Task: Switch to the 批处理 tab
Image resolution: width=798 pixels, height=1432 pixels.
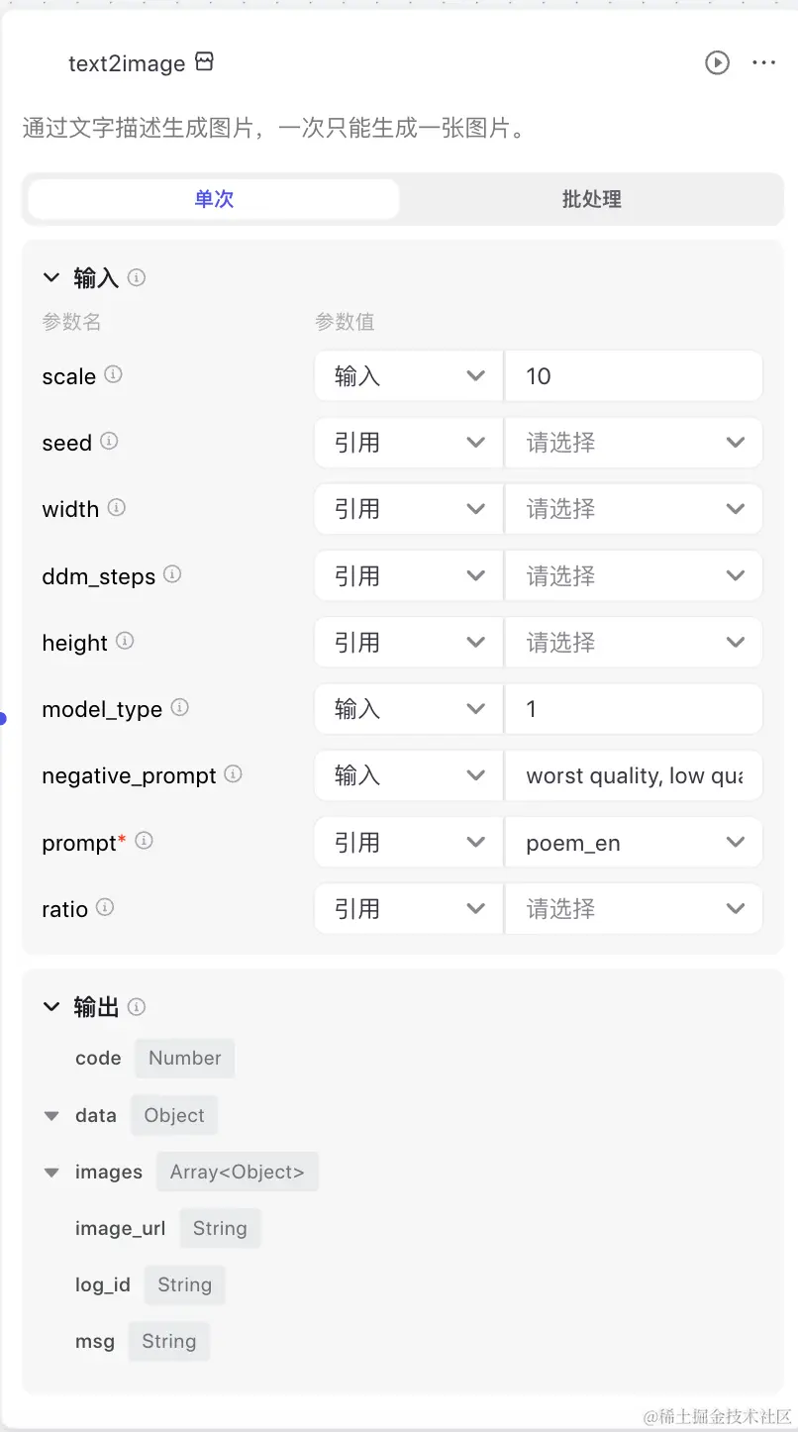Action: [591, 199]
